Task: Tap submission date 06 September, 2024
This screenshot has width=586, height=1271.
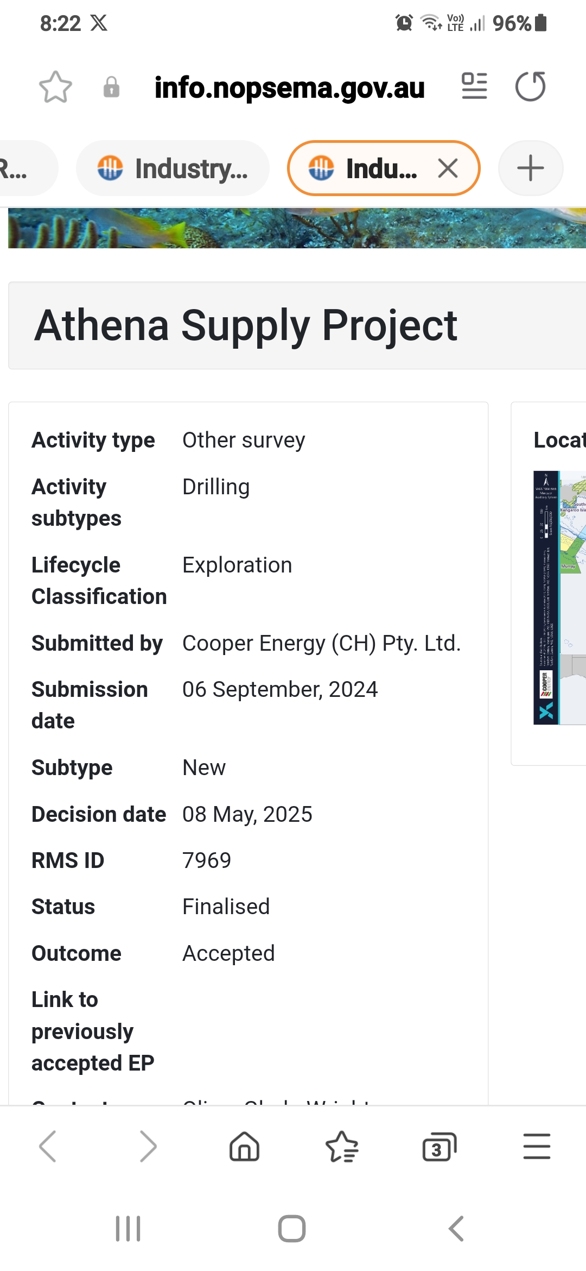Action: click(280, 689)
